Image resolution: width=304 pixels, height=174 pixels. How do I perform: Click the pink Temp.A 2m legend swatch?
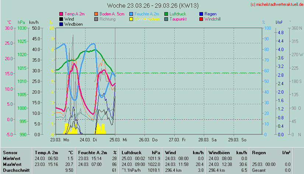pos(61,14)
